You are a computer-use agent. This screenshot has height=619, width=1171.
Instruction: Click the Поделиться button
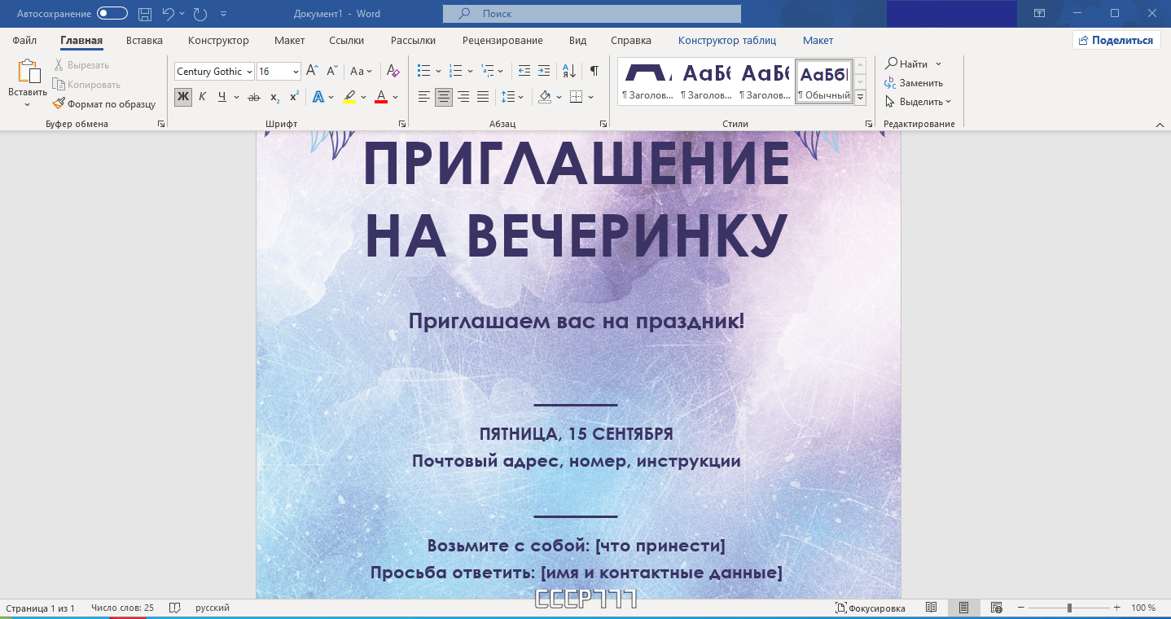[x=1116, y=39]
